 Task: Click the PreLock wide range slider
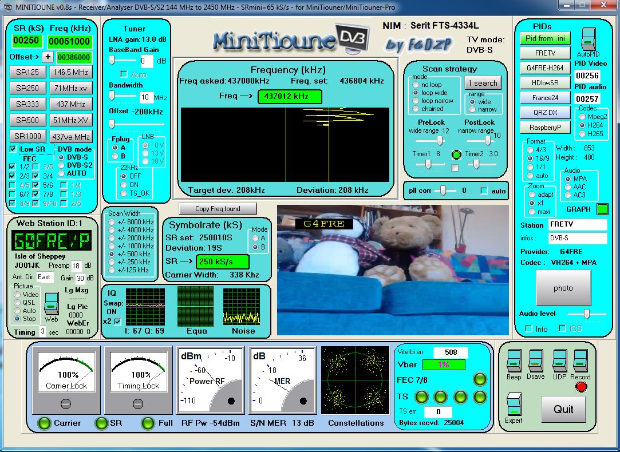[430, 140]
